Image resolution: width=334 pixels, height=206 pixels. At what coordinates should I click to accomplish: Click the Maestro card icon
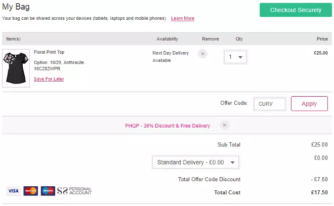(48, 191)
